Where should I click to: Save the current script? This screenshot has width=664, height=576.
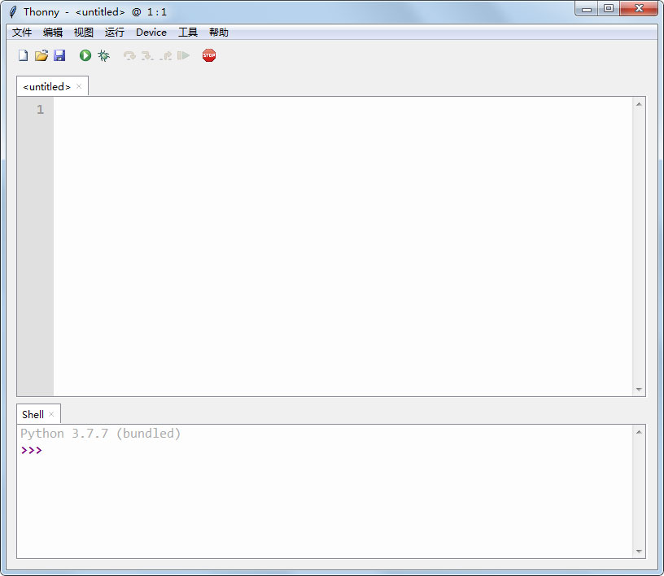tap(59, 55)
